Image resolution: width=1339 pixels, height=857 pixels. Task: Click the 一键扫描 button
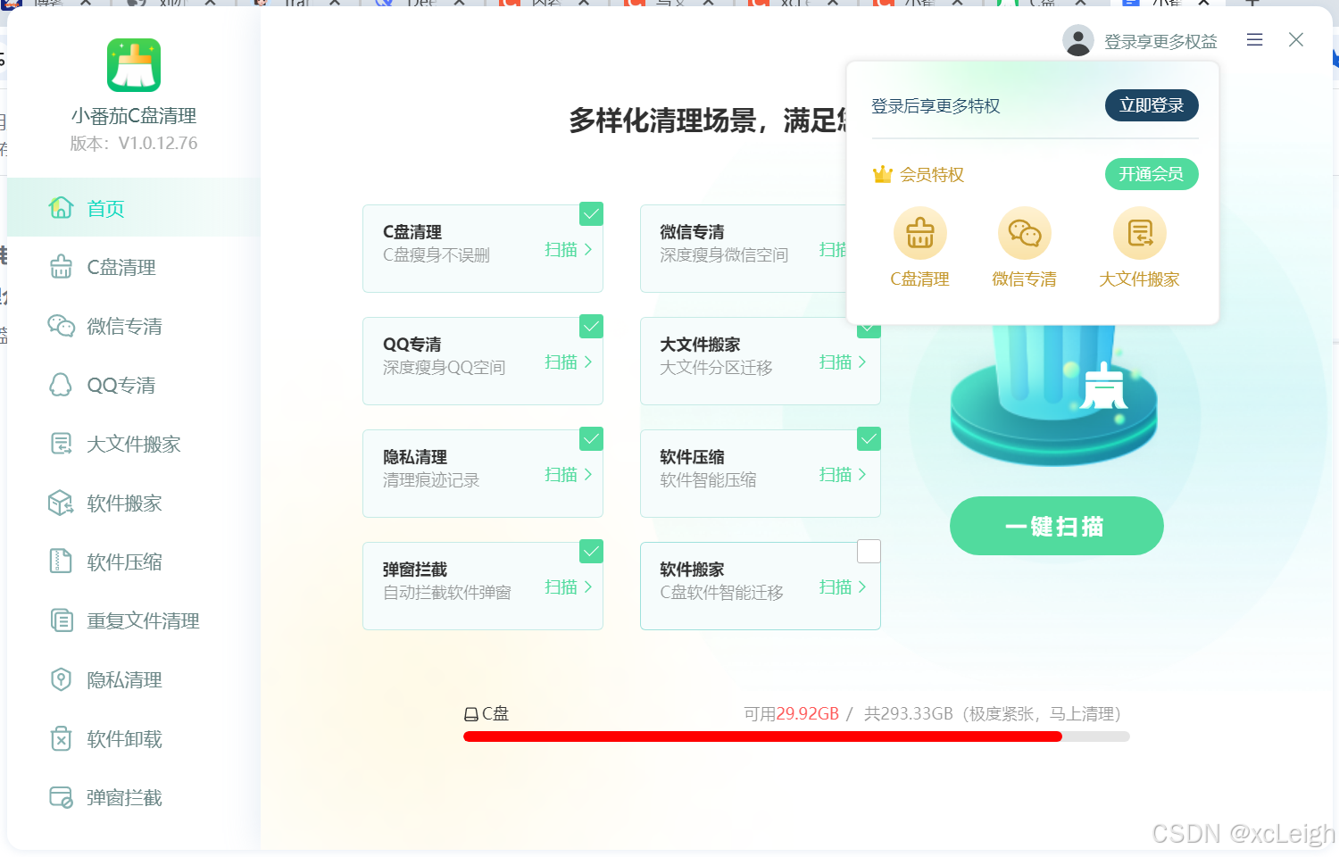coord(1056,526)
